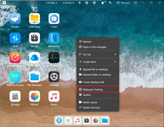Expand the Create New submenu
This screenshot has height=127, width=164.
98,62
